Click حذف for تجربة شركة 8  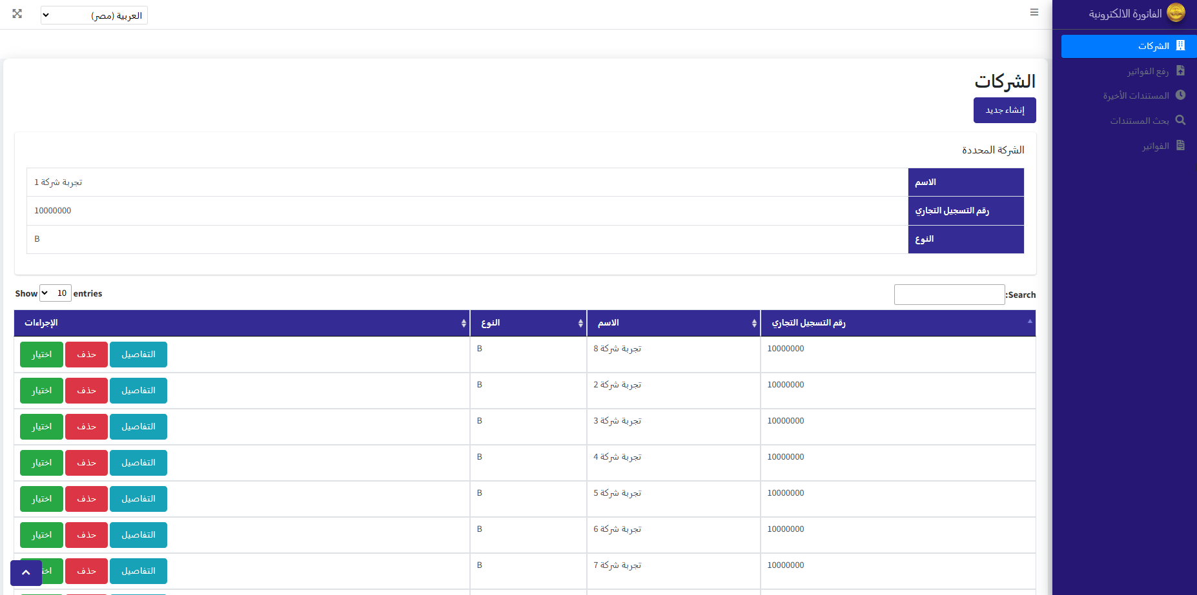click(87, 355)
